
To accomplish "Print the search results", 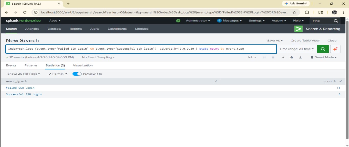I will (292, 58).
